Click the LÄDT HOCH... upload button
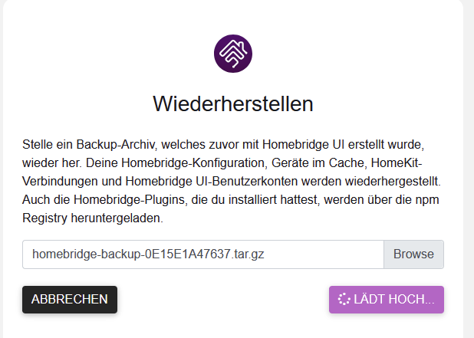Image resolution: width=474 pixels, height=338 pixels. [387, 300]
